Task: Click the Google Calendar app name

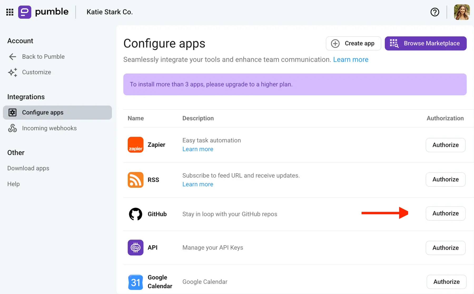Action: point(160,282)
